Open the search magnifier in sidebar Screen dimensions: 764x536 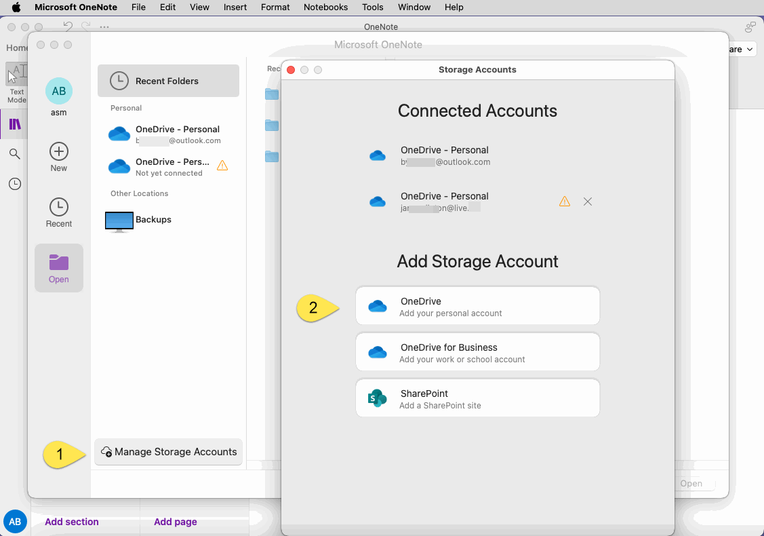[x=15, y=154]
